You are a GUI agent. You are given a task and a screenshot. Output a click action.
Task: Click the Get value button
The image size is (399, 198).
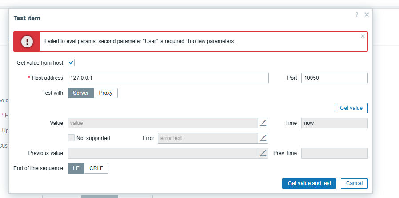(x=351, y=108)
